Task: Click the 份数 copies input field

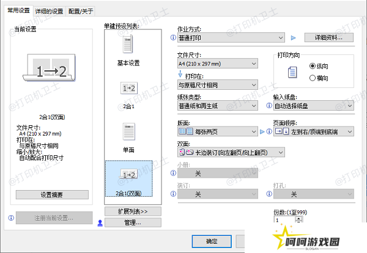Action: [284, 220]
